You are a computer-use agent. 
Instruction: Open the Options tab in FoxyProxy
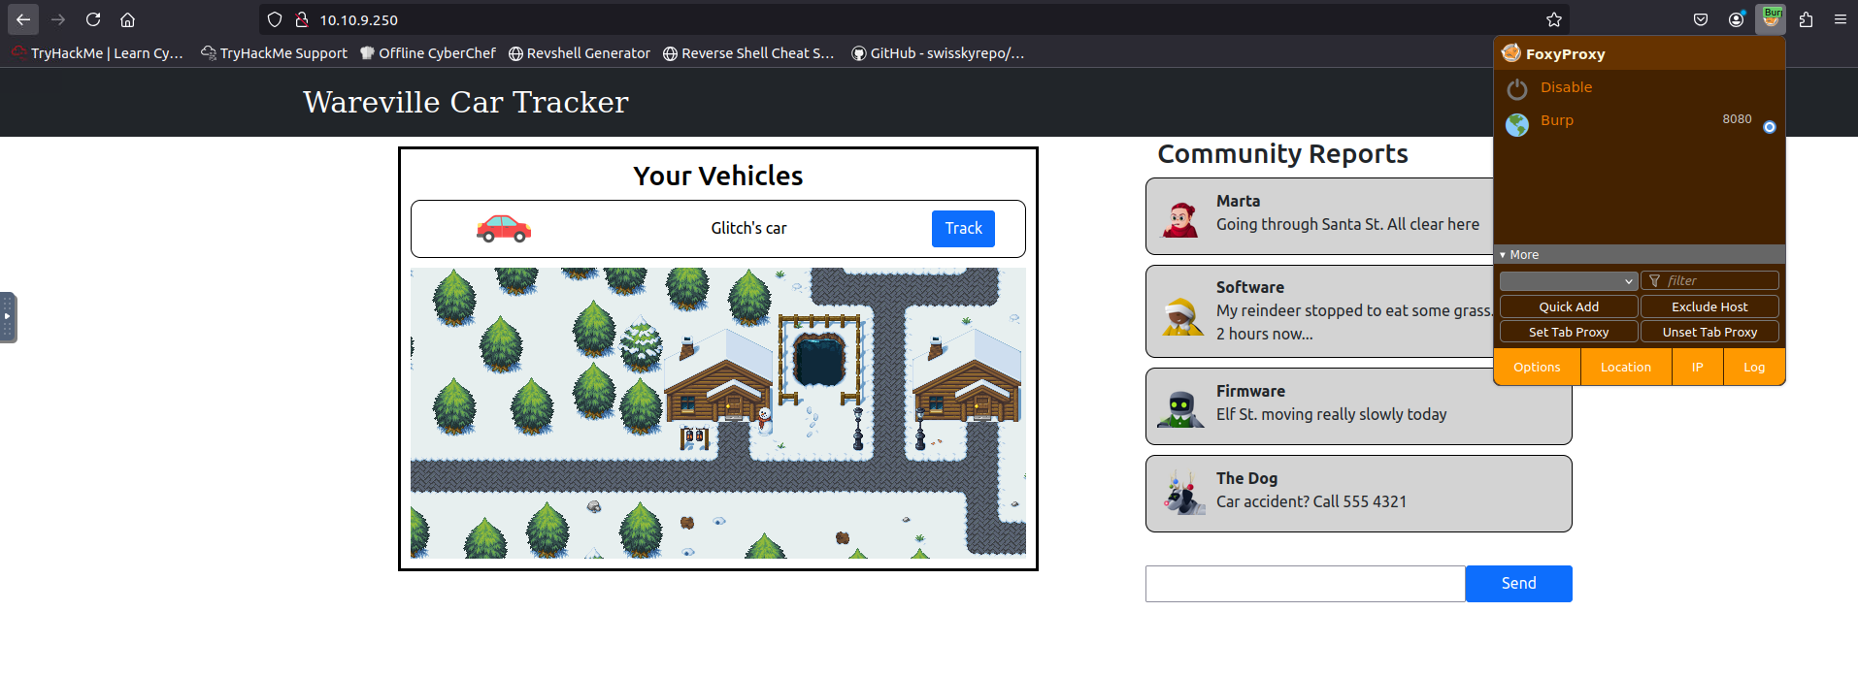point(1537,368)
